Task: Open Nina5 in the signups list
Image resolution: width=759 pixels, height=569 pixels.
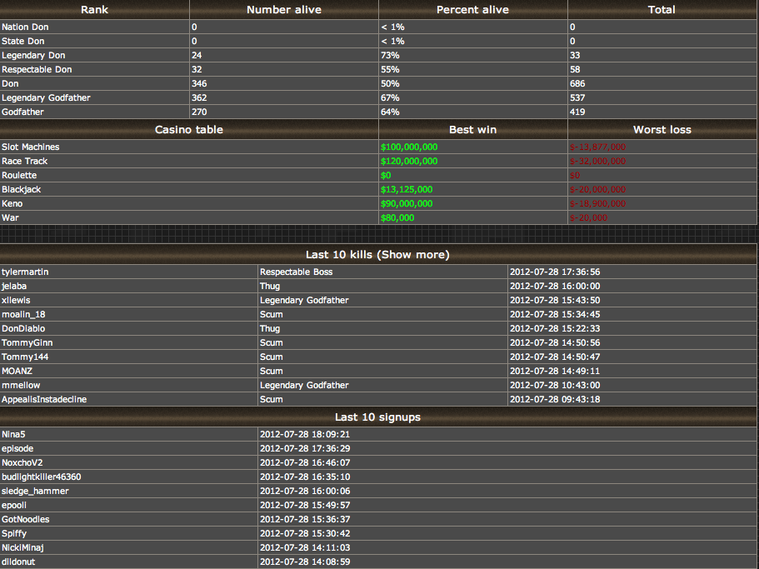Action: (x=13, y=435)
